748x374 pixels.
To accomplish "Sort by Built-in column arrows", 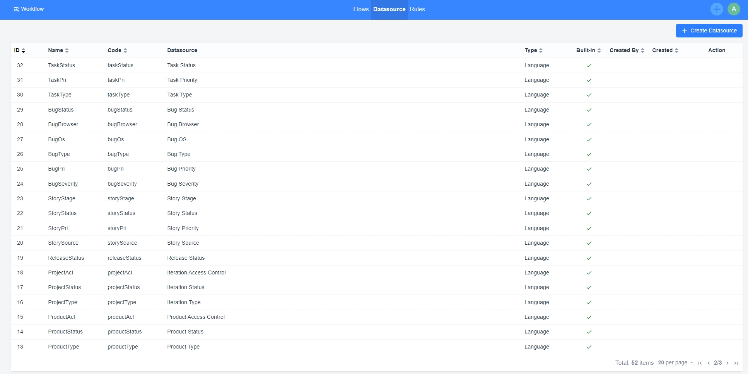I will [x=599, y=51].
